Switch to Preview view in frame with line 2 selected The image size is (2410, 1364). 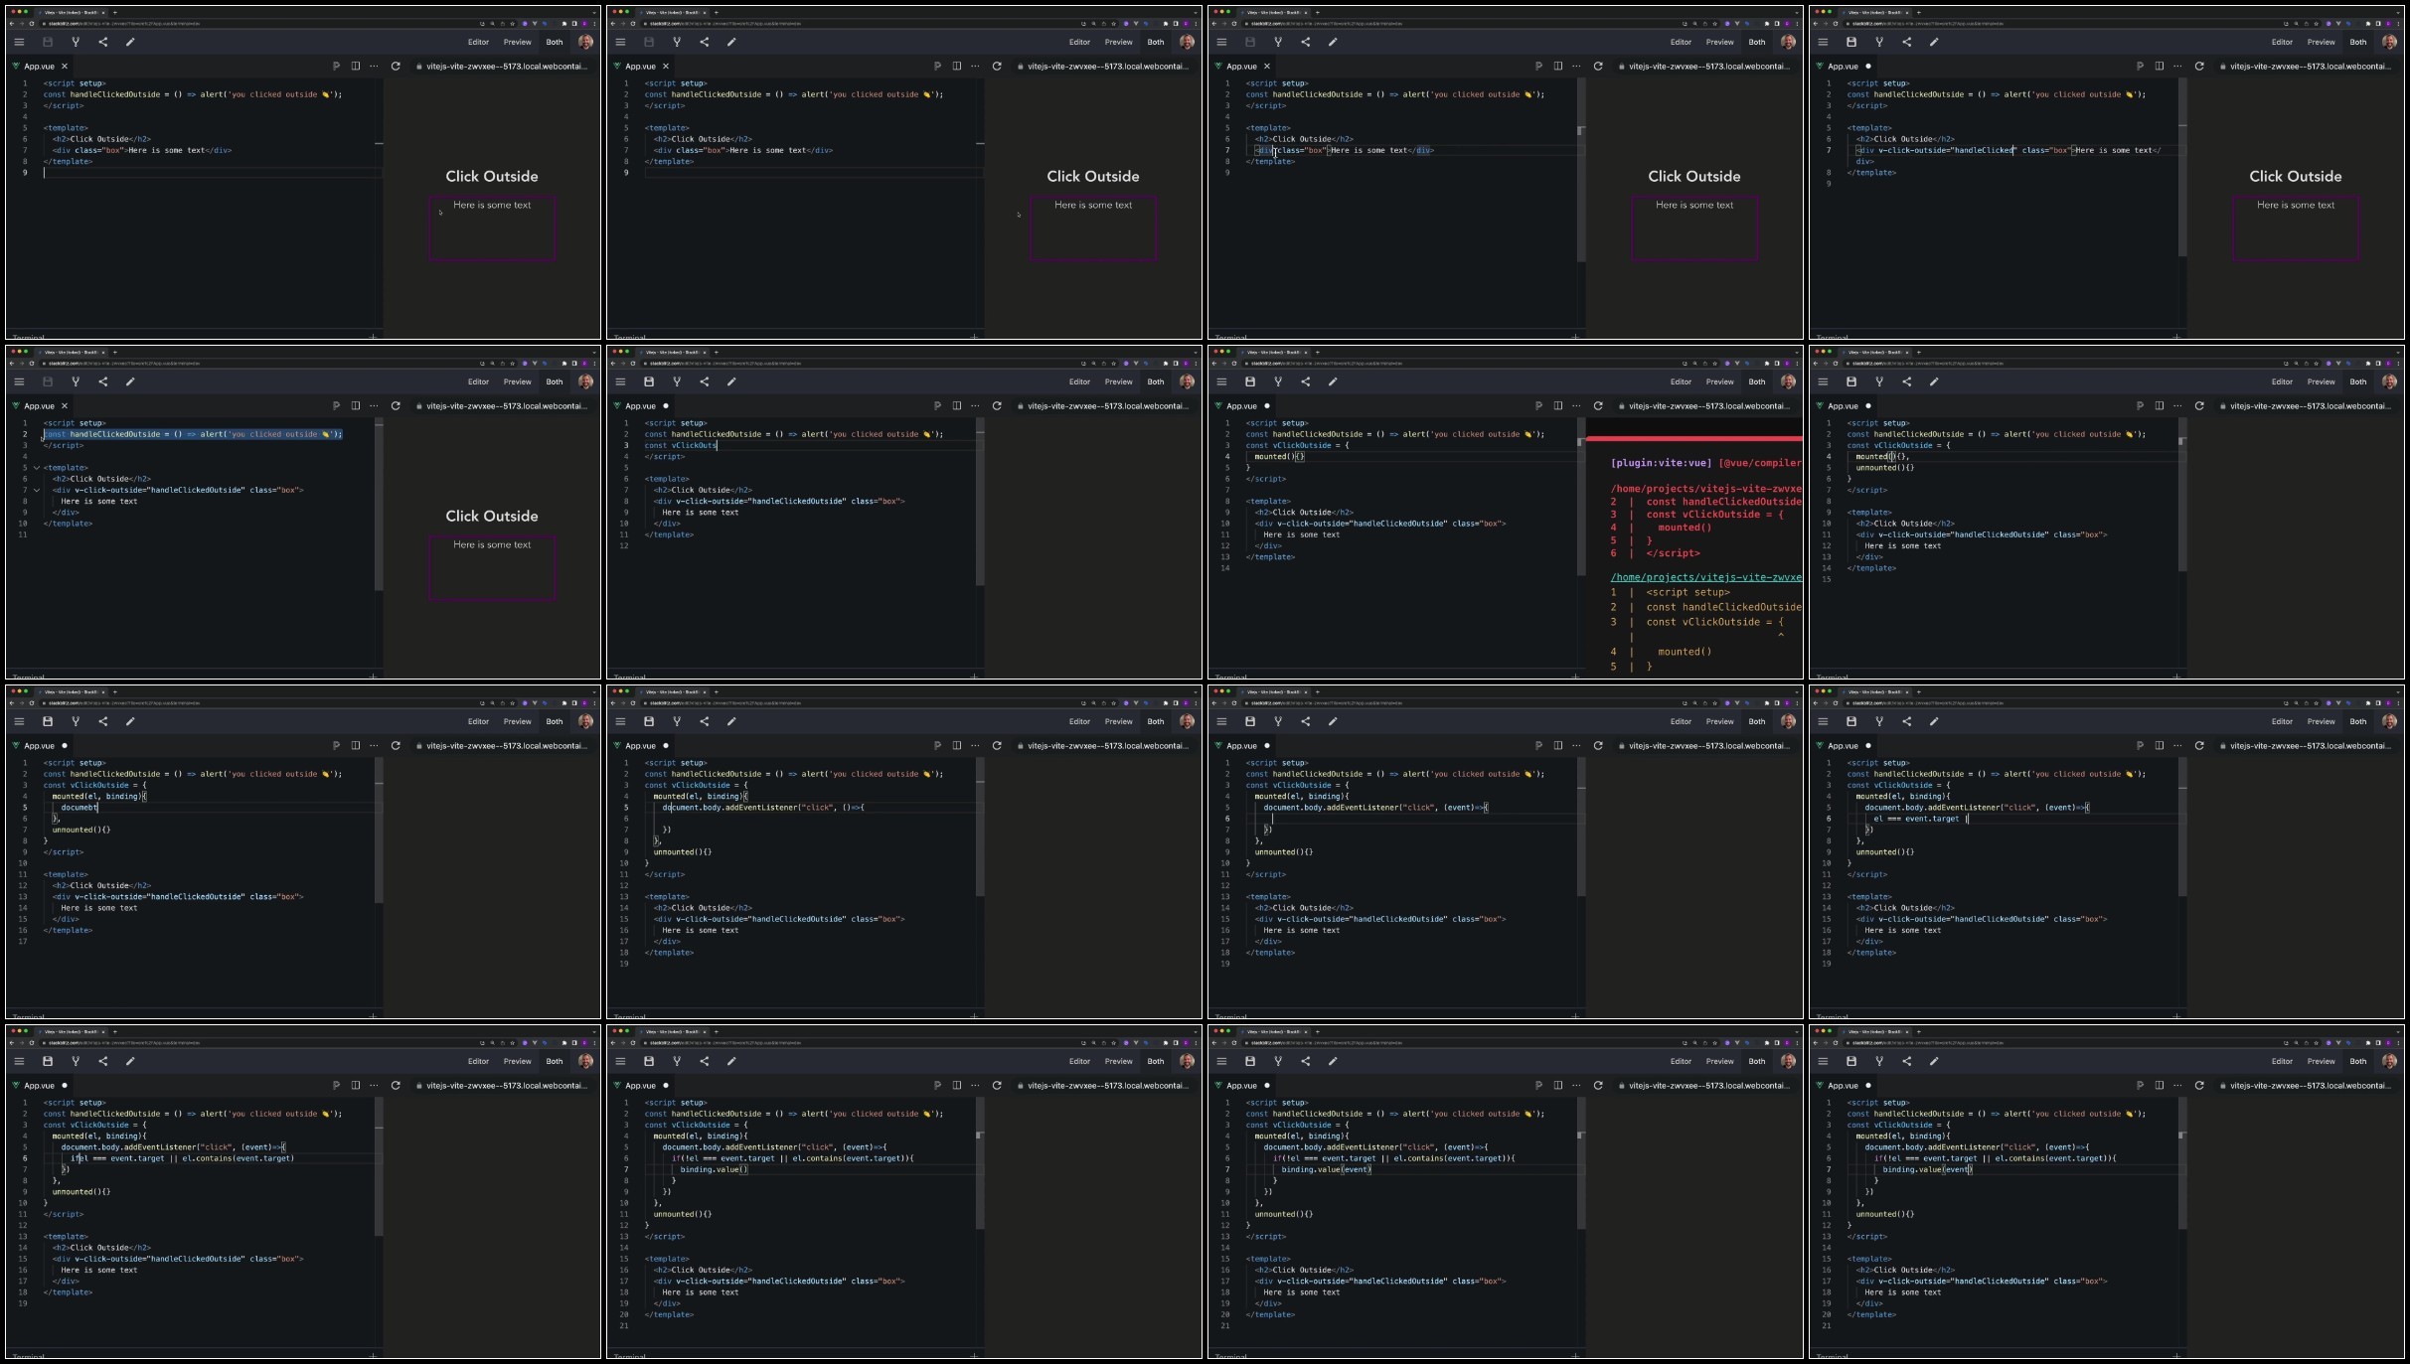point(517,381)
